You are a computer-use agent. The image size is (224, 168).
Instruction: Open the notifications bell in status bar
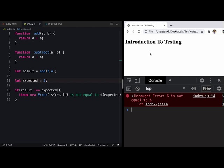tap(118, 145)
